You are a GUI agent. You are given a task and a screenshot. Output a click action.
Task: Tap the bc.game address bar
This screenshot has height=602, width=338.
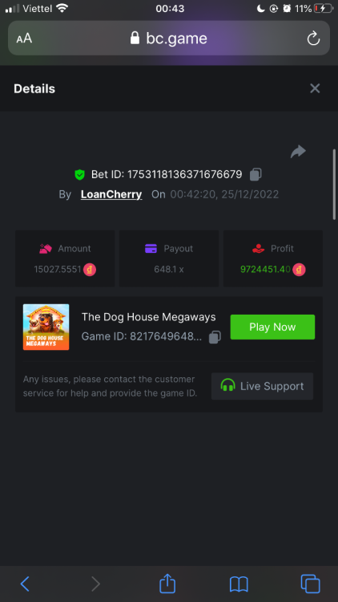pos(169,38)
